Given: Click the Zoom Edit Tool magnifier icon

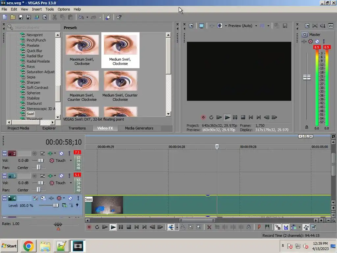Looking at the screenshot, I should pyautogui.click(x=198, y=227).
